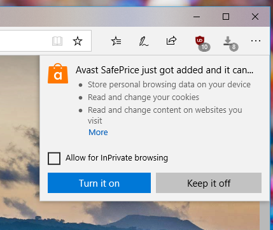Open Reading view book icon
The image size is (273, 230).
point(57,41)
